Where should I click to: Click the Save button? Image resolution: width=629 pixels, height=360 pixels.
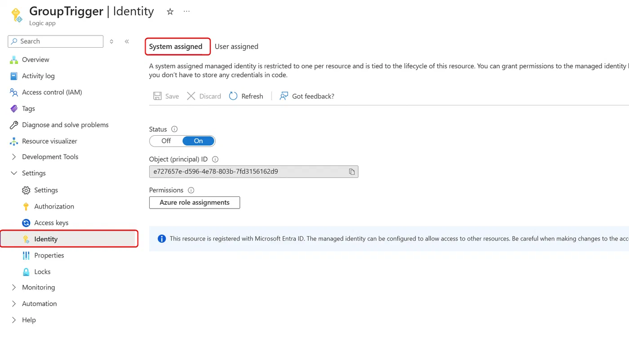[x=166, y=96]
